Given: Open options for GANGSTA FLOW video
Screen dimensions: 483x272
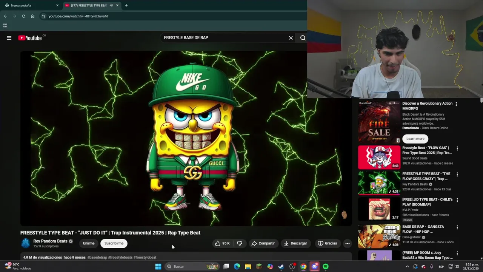Looking at the screenshot, I should point(457,227).
